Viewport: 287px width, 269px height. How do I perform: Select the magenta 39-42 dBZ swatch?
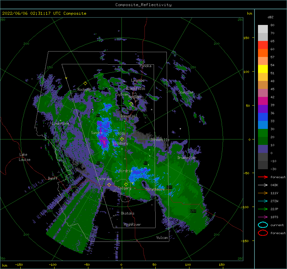click(263, 101)
